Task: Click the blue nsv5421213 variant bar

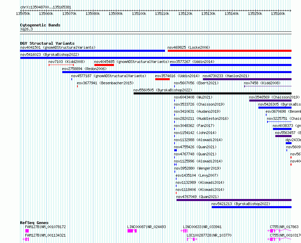Action: (x=252, y=207)
